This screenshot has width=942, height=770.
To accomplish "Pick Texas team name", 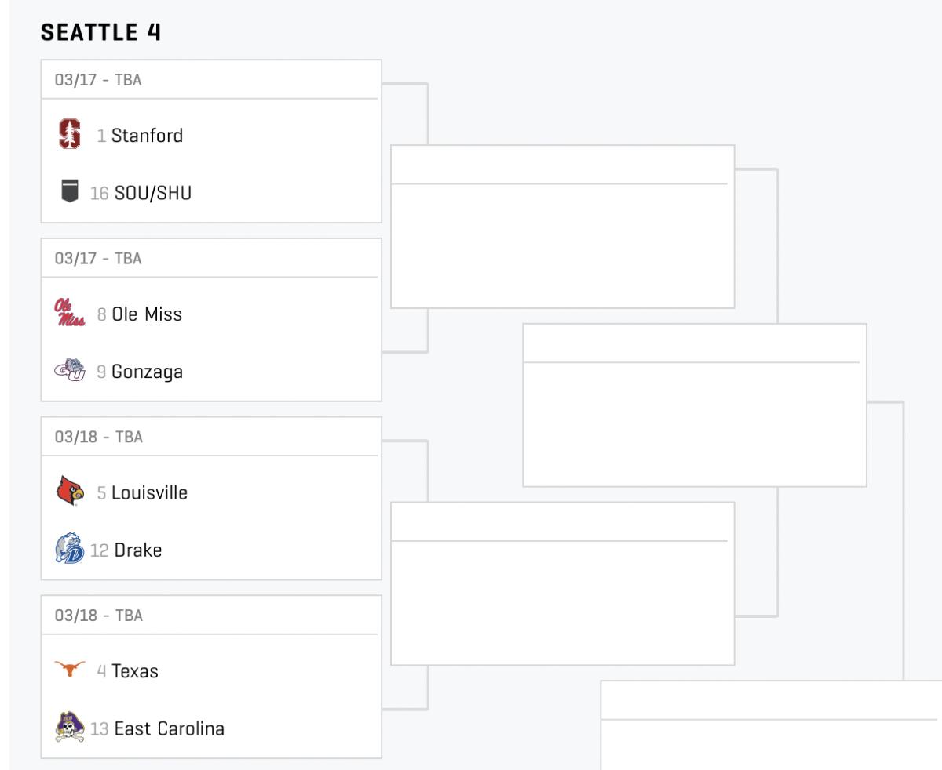I will point(135,672).
